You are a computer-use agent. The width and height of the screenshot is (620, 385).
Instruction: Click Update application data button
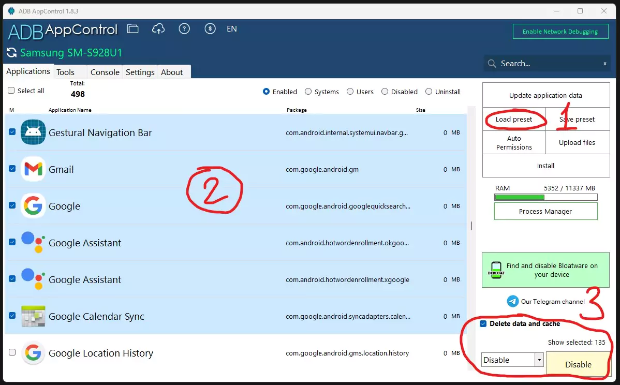pos(545,95)
